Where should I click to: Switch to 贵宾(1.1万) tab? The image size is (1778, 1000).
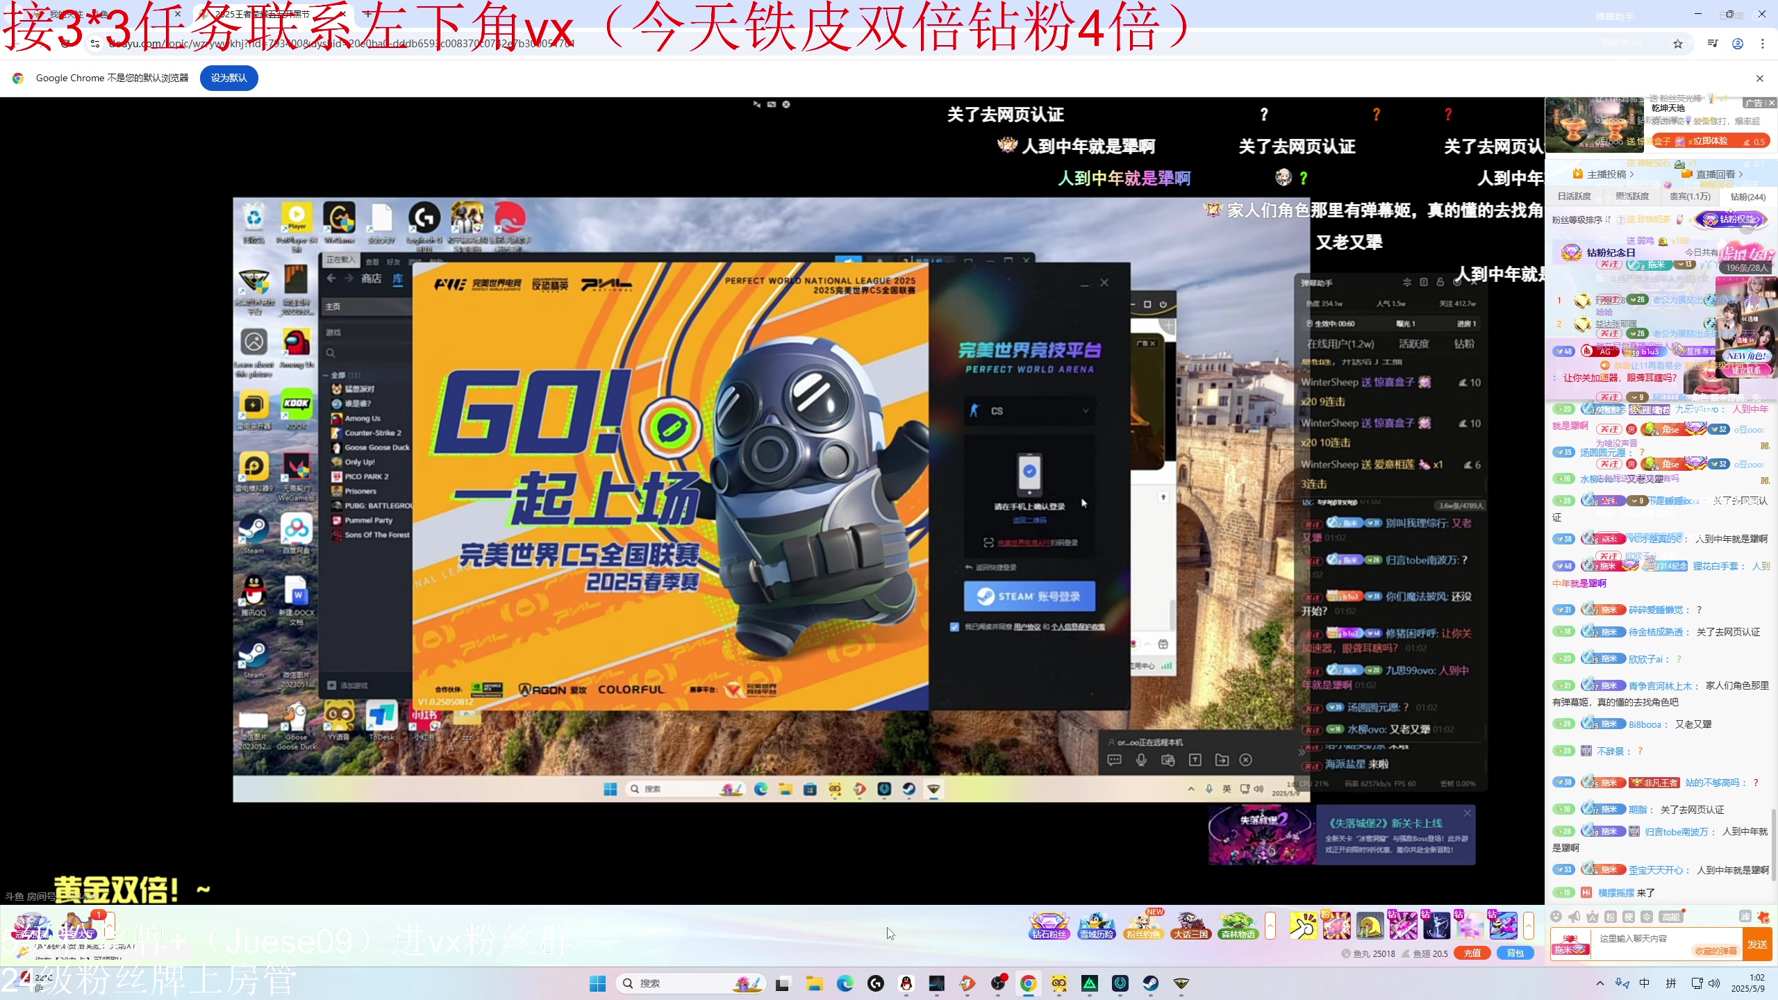tap(1690, 197)
